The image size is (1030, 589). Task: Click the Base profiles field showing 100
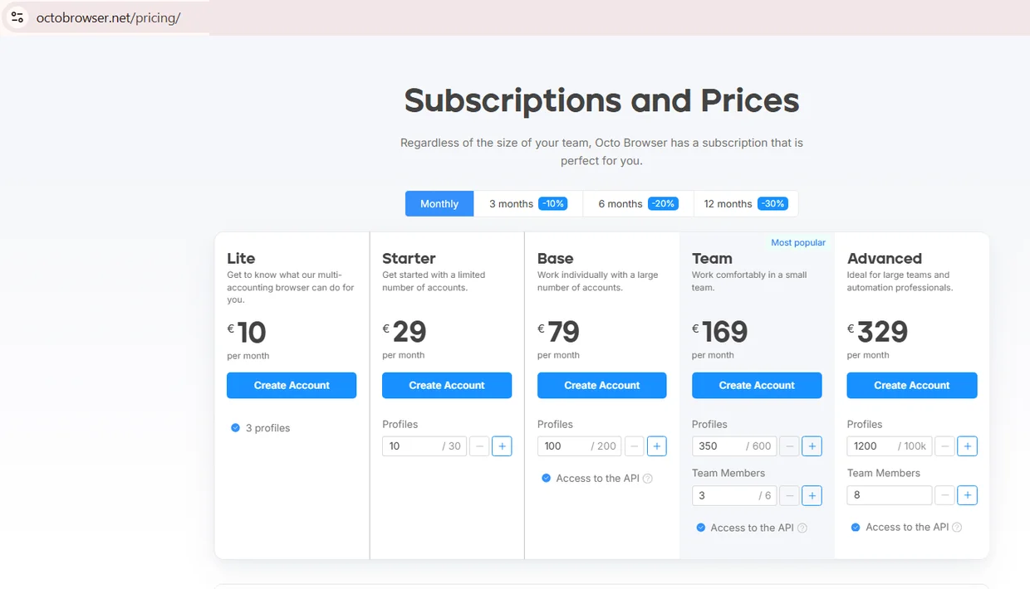(x=580, y=446)
